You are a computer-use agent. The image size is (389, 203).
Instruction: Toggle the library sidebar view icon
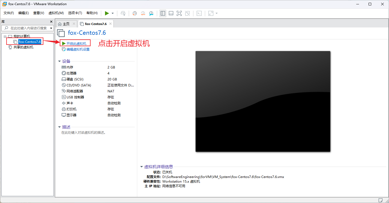[x=163, y=13]
